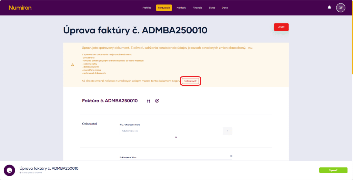Click the help icon above Fakturujeme Vám field
This screenshot has height=180, width=353.
(231, 156)
